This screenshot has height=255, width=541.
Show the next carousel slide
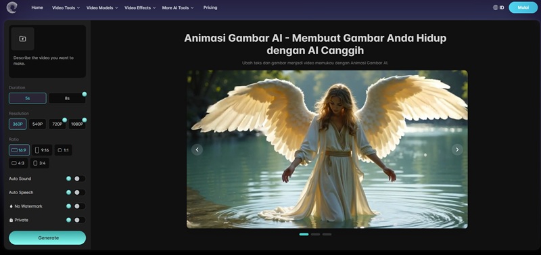click(457, 149)
